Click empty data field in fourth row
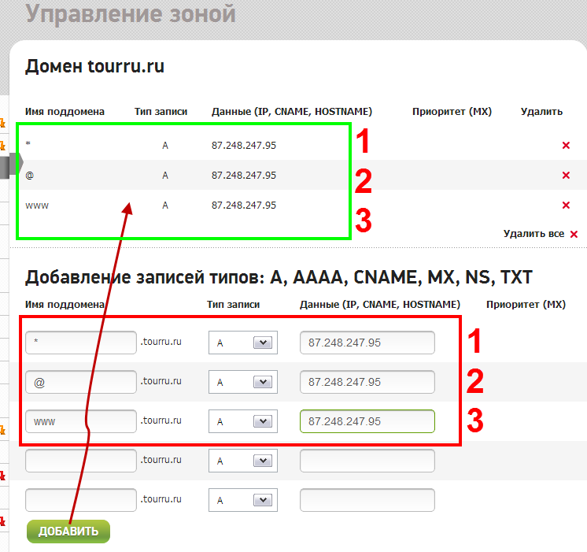Image resolution: width=587 pixels, height=552 pixels. pyautogui.click(x=367, y=461)
